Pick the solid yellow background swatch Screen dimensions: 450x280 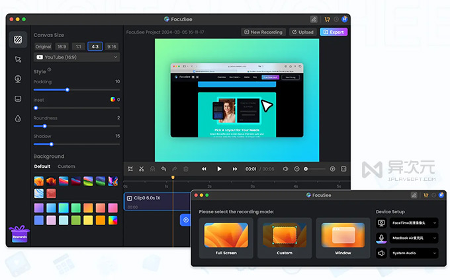click(x=88, y=220)
